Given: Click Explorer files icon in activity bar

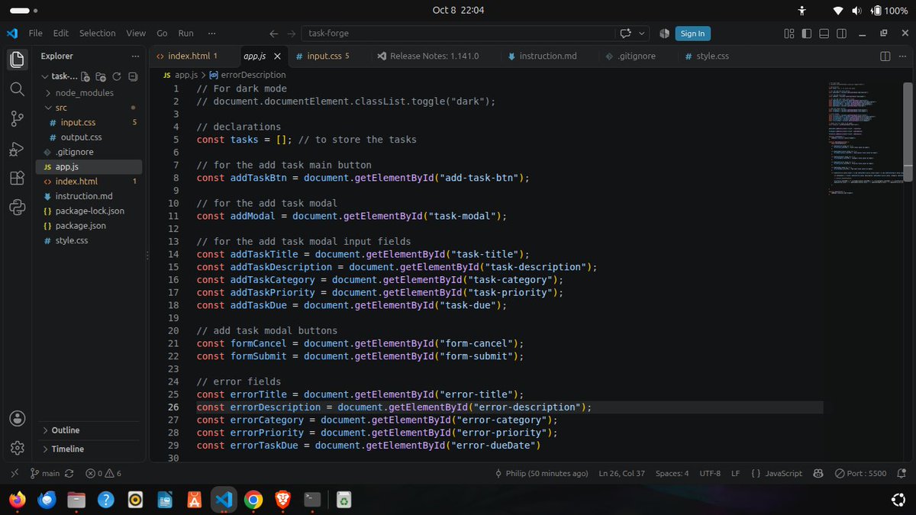Looking at the screenshot, I should coord(17,60).
